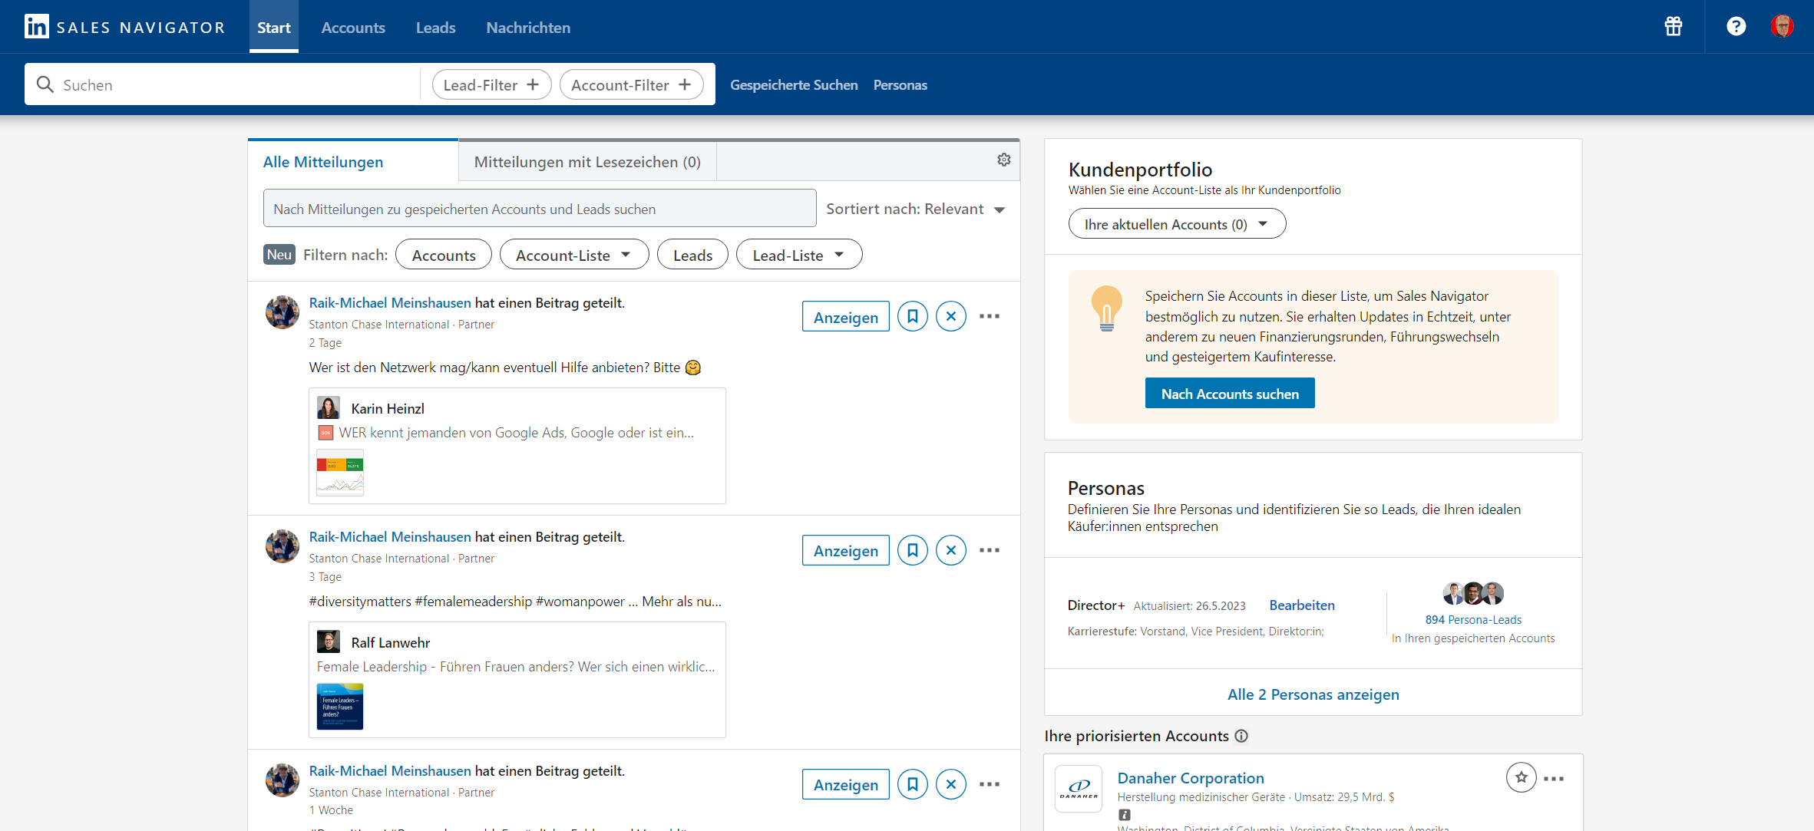Open the gift icon in the header
This screenshot has width=1814, height=831.
1674,27
